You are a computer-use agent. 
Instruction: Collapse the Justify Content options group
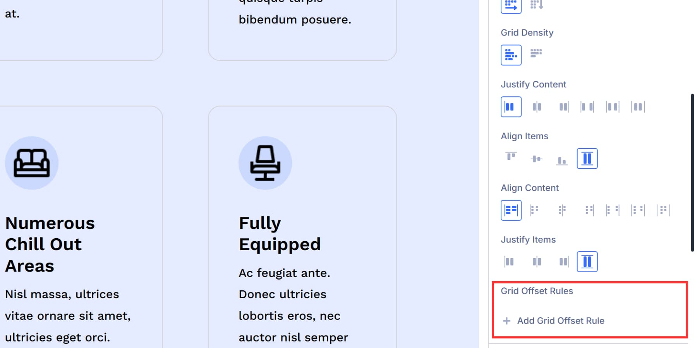(534, 84)
